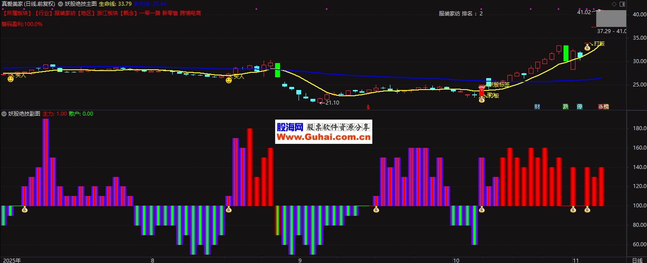This screenshot has width=647, height=263.
Task: Click the money bag beside 打板
Action: coord(587,47)
